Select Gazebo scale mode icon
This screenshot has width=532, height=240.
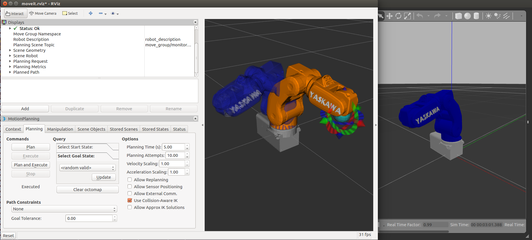[407, 16]
